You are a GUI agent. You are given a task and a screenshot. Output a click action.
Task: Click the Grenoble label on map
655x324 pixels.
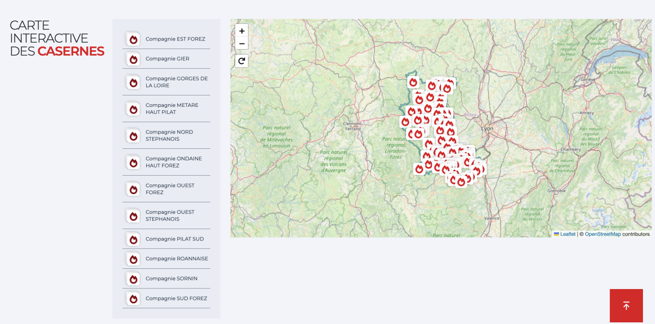tap(556, 191)
